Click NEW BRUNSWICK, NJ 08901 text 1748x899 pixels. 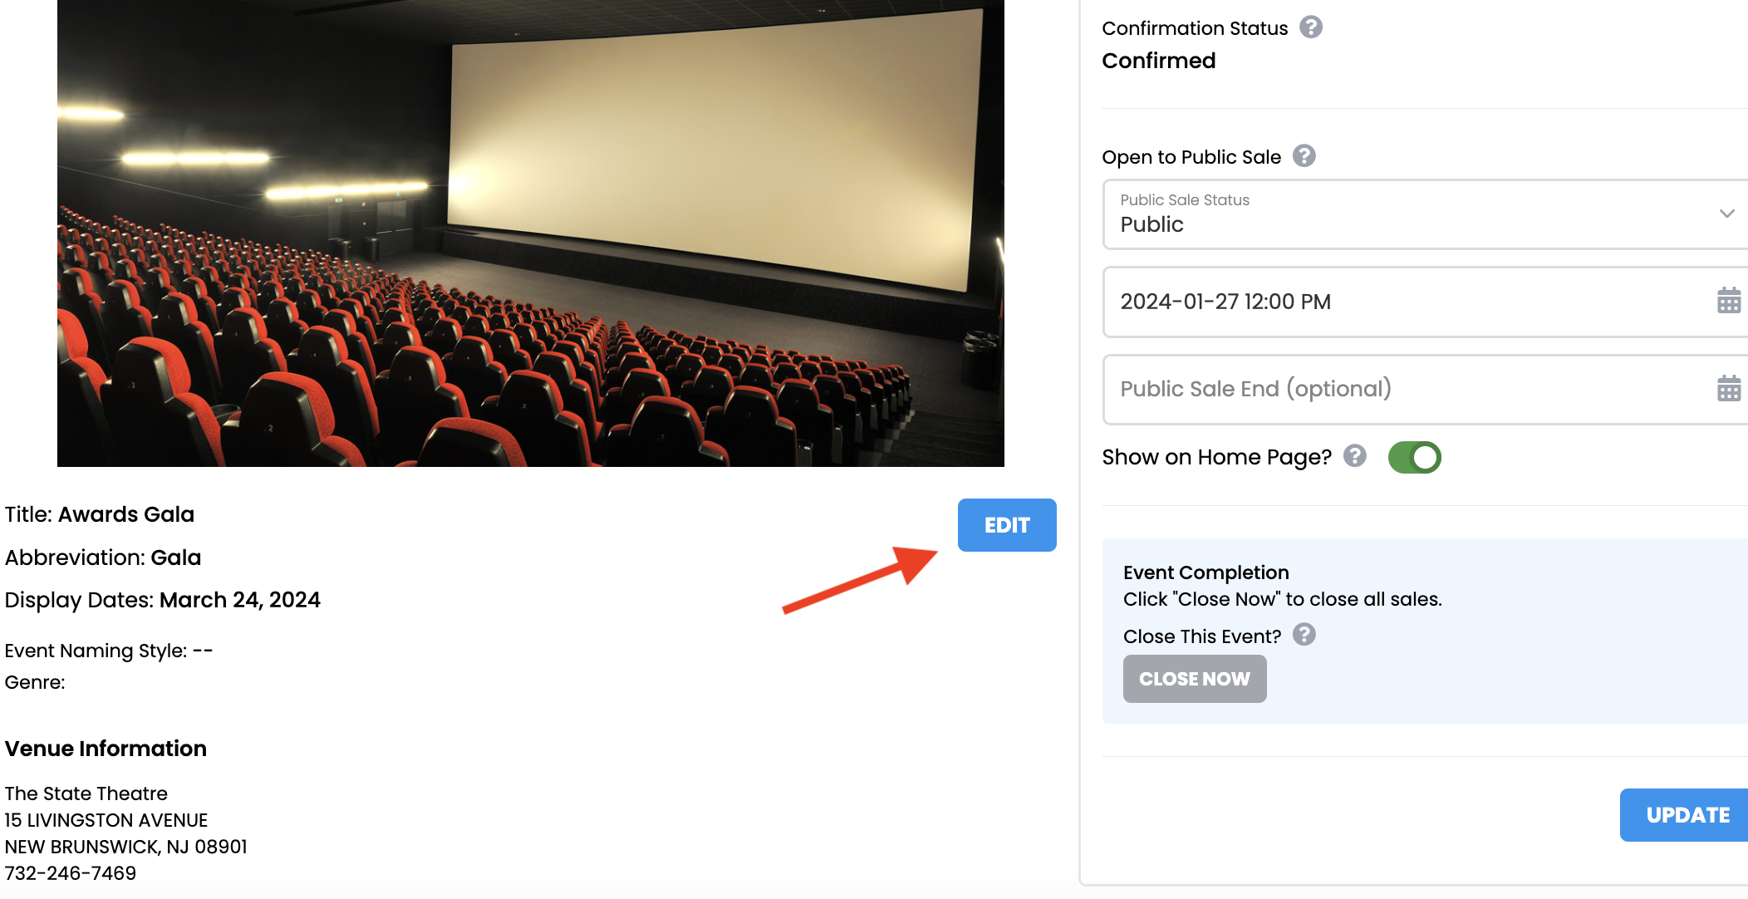(x=126, y=847)
